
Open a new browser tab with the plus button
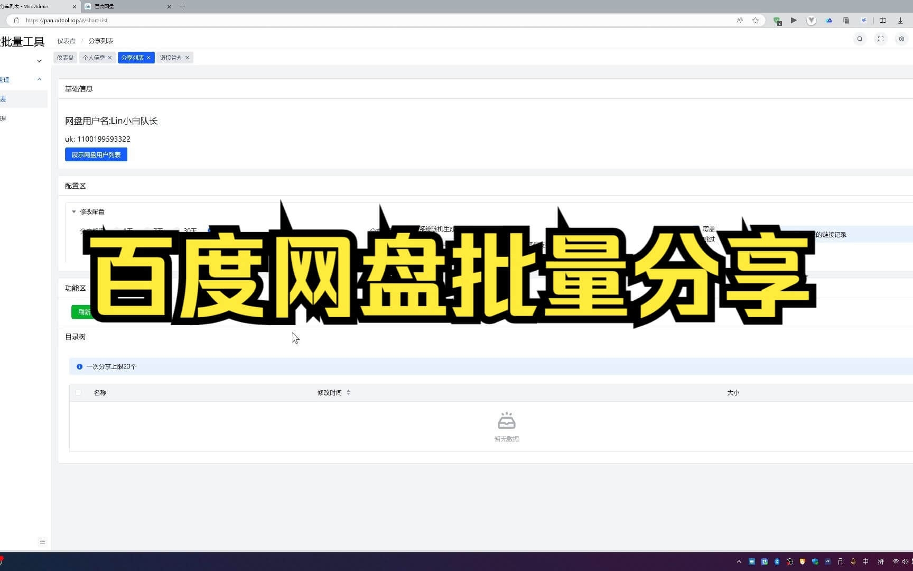(x=182, y=6)
